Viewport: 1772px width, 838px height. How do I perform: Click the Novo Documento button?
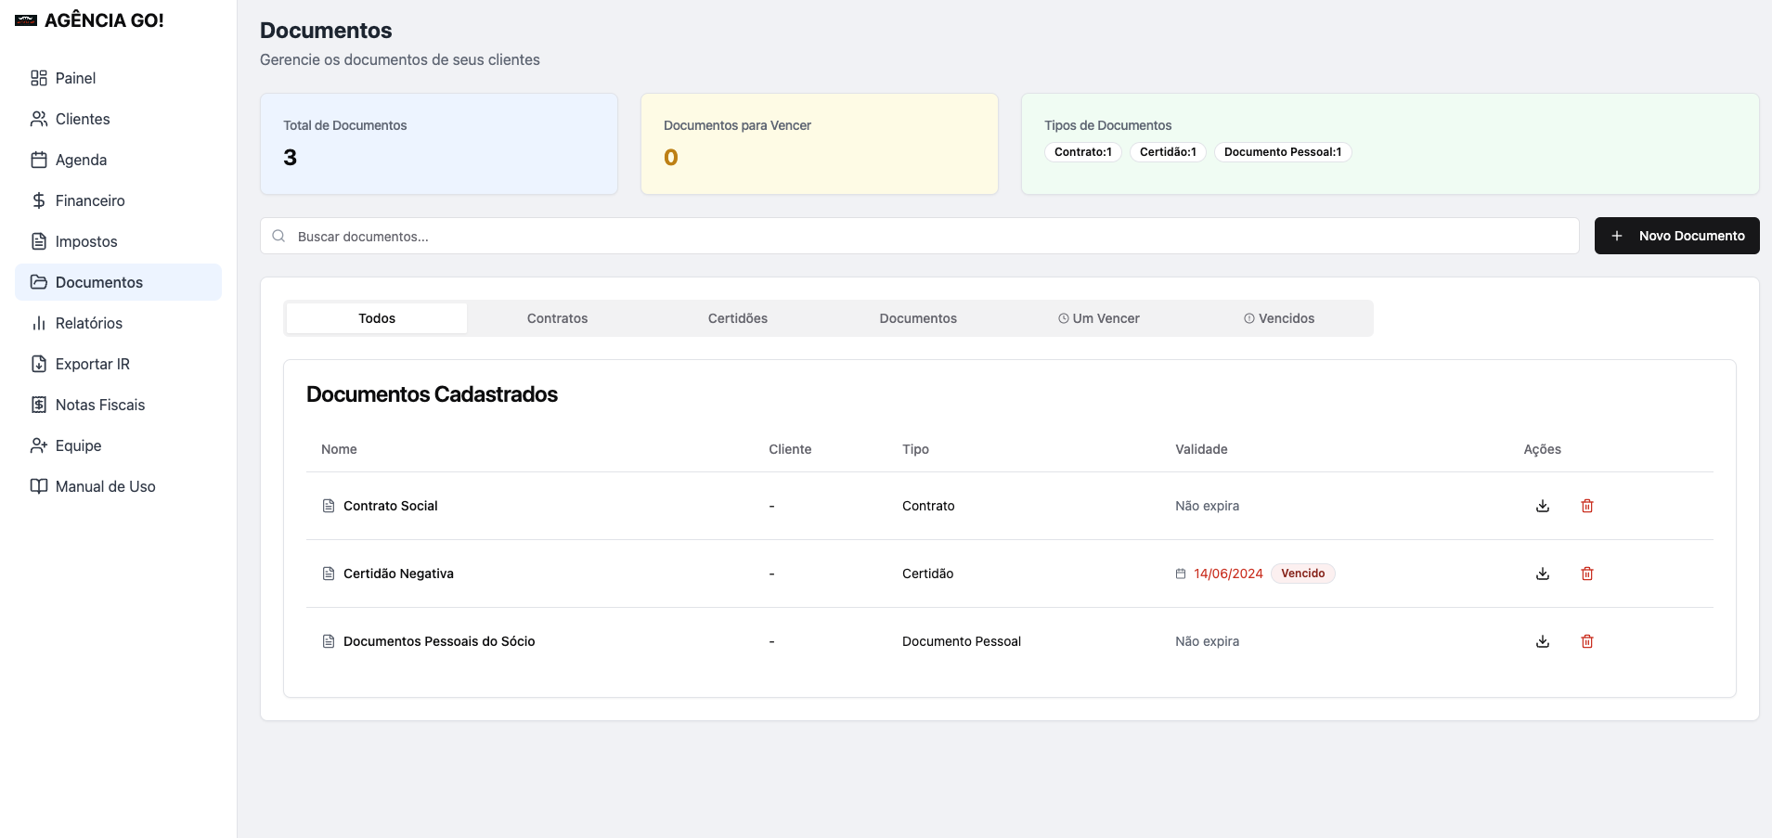click(1677, 236)
